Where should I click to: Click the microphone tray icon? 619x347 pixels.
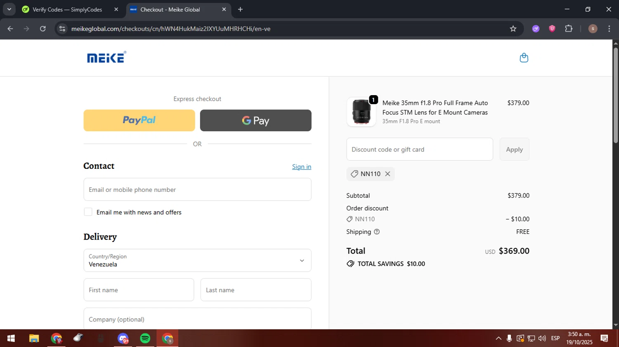tap(509, 338)
